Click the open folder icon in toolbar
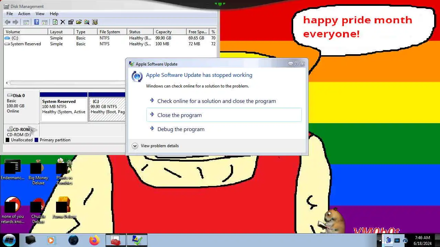The width and height of the screenshot is (440, 247). tap(79, 22)
